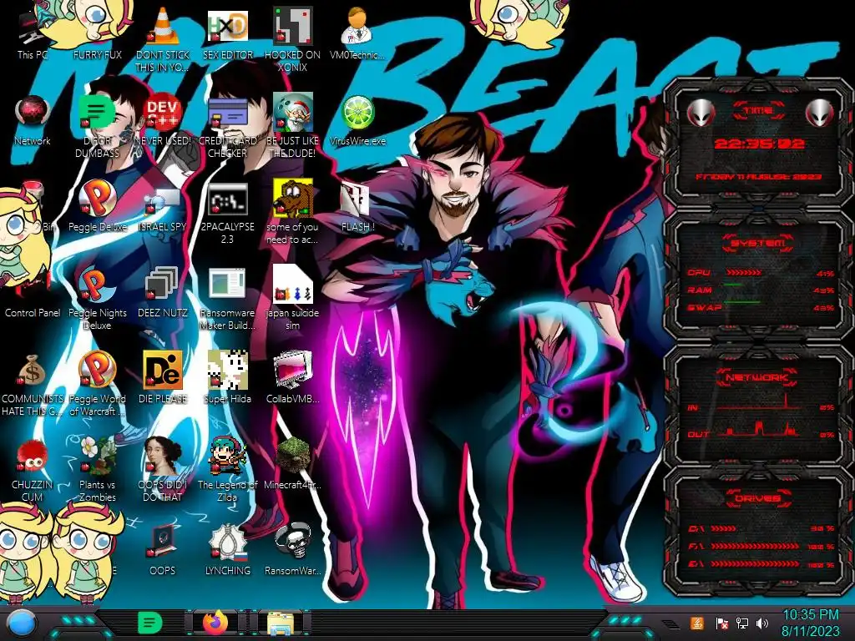Screen dimensions: 855x641
Task: Open BE JUST LIKE THE DUDE! shortcut
Action: pyautogui.click(x=292, y=126)
